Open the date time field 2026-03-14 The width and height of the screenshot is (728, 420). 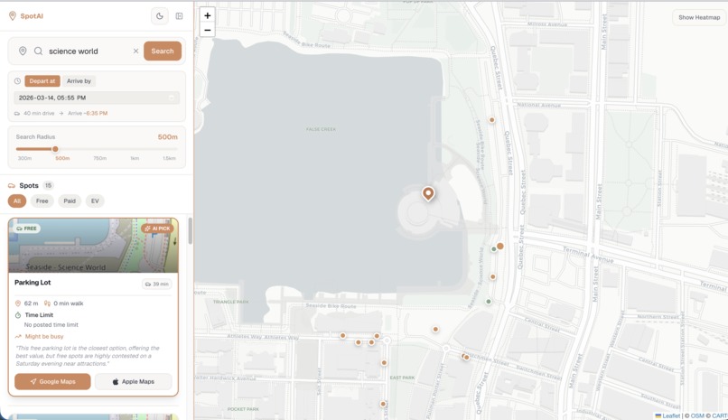pos(96,98)
